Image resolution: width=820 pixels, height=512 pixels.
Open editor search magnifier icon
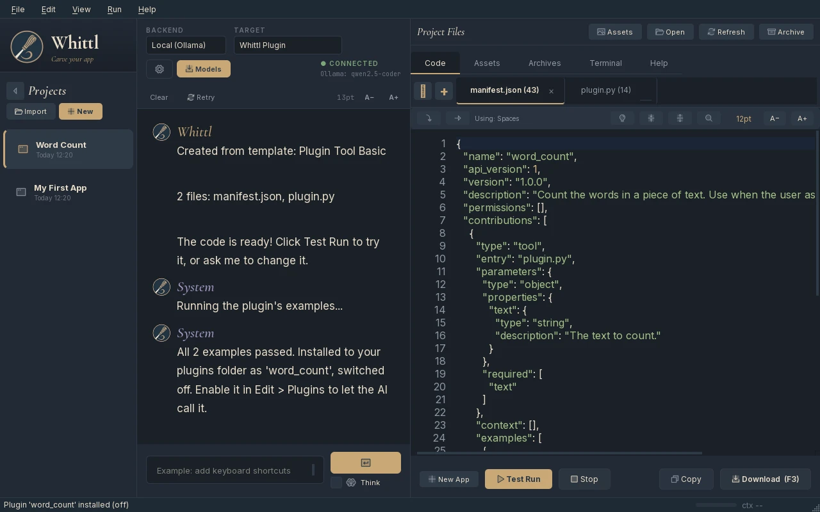pos(709,118)
